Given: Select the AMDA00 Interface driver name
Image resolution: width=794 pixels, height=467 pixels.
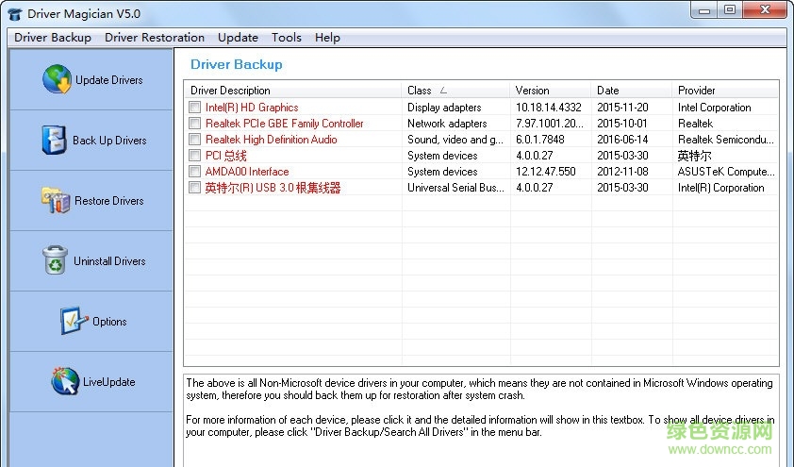Looking at the screenshot, I should pyautogui.click(x=247, y=171).
